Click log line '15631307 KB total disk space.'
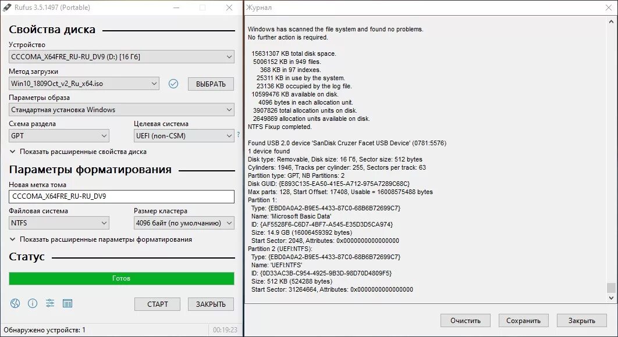The height and width of the screenshot is (337, 618). pyautogui.click(x=294, y=53)
